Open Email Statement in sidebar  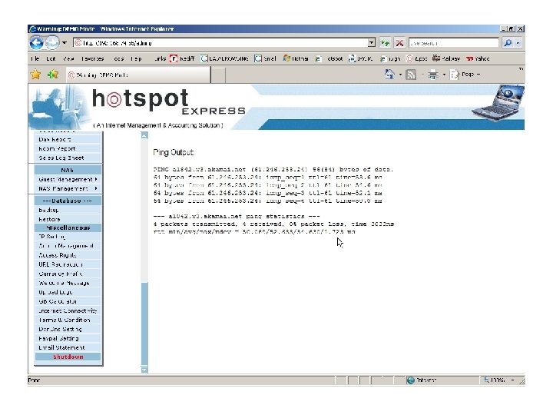pyautogui.click(x=68, y=347)
